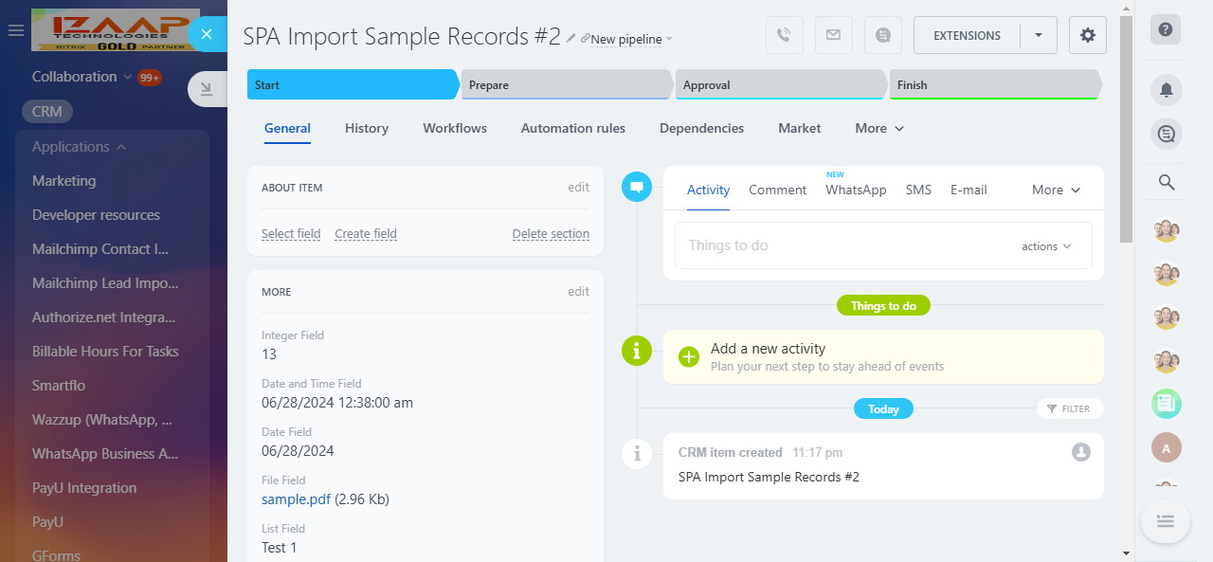Click the phone call icon button
The height and width of the screenshot is (562, 1213).
(784, 35)
